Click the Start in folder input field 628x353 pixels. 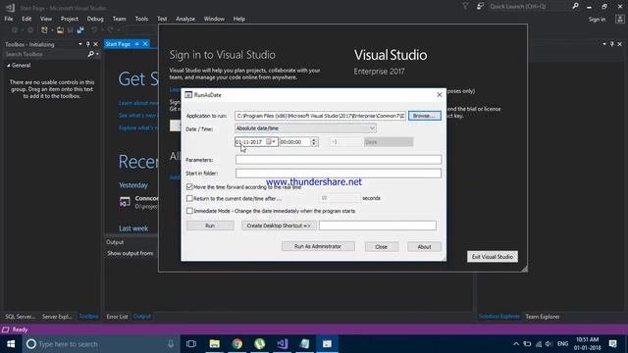(339, 174)
